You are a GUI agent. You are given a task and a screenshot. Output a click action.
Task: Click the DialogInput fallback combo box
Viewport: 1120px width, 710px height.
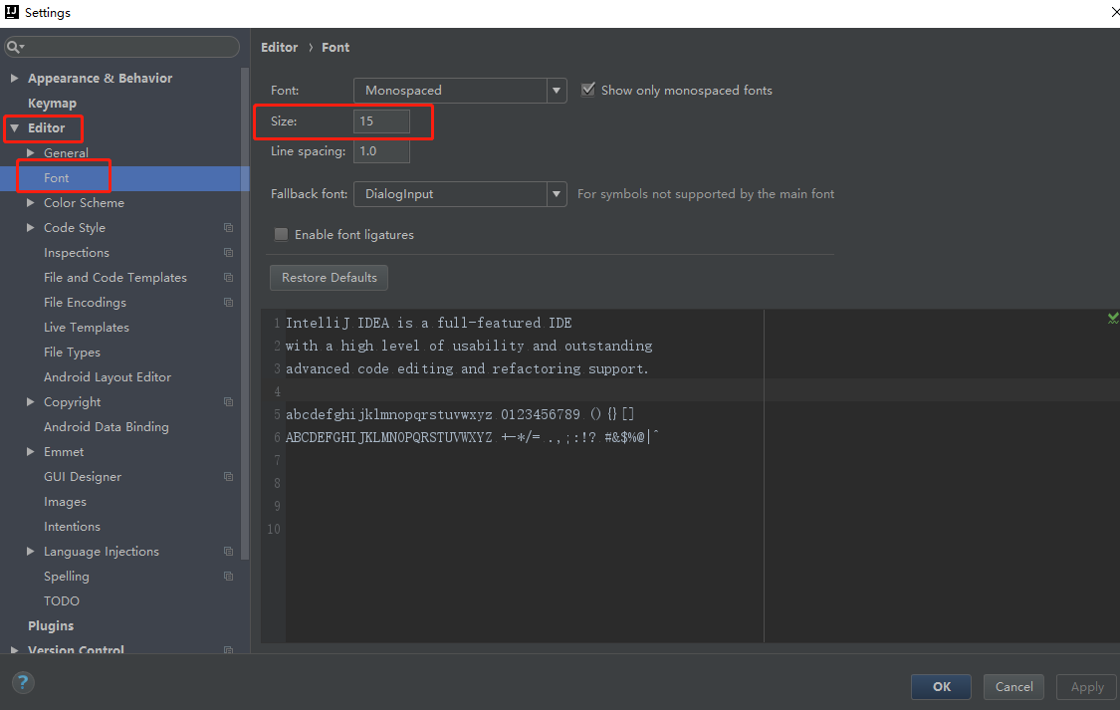[460, 194]
